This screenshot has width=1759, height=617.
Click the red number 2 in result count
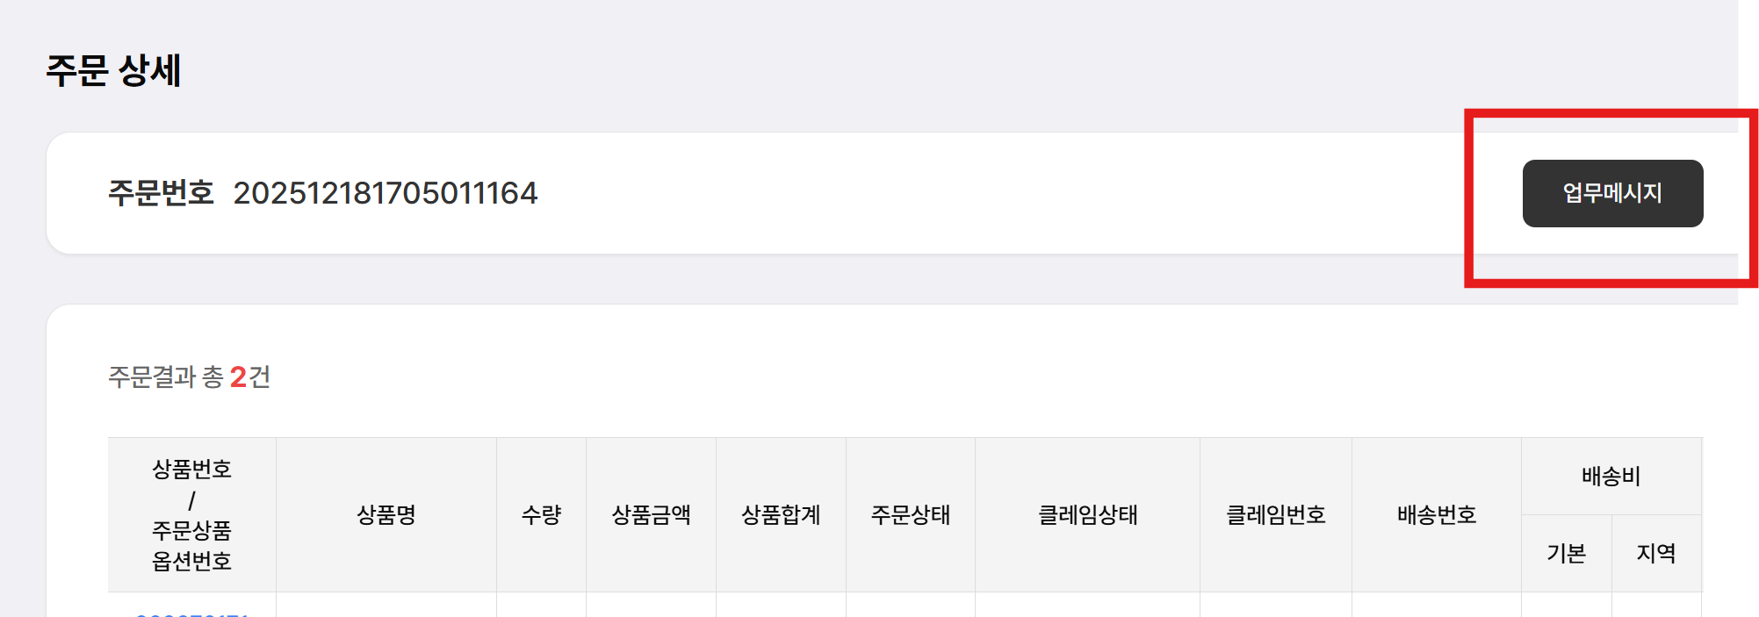238,377
